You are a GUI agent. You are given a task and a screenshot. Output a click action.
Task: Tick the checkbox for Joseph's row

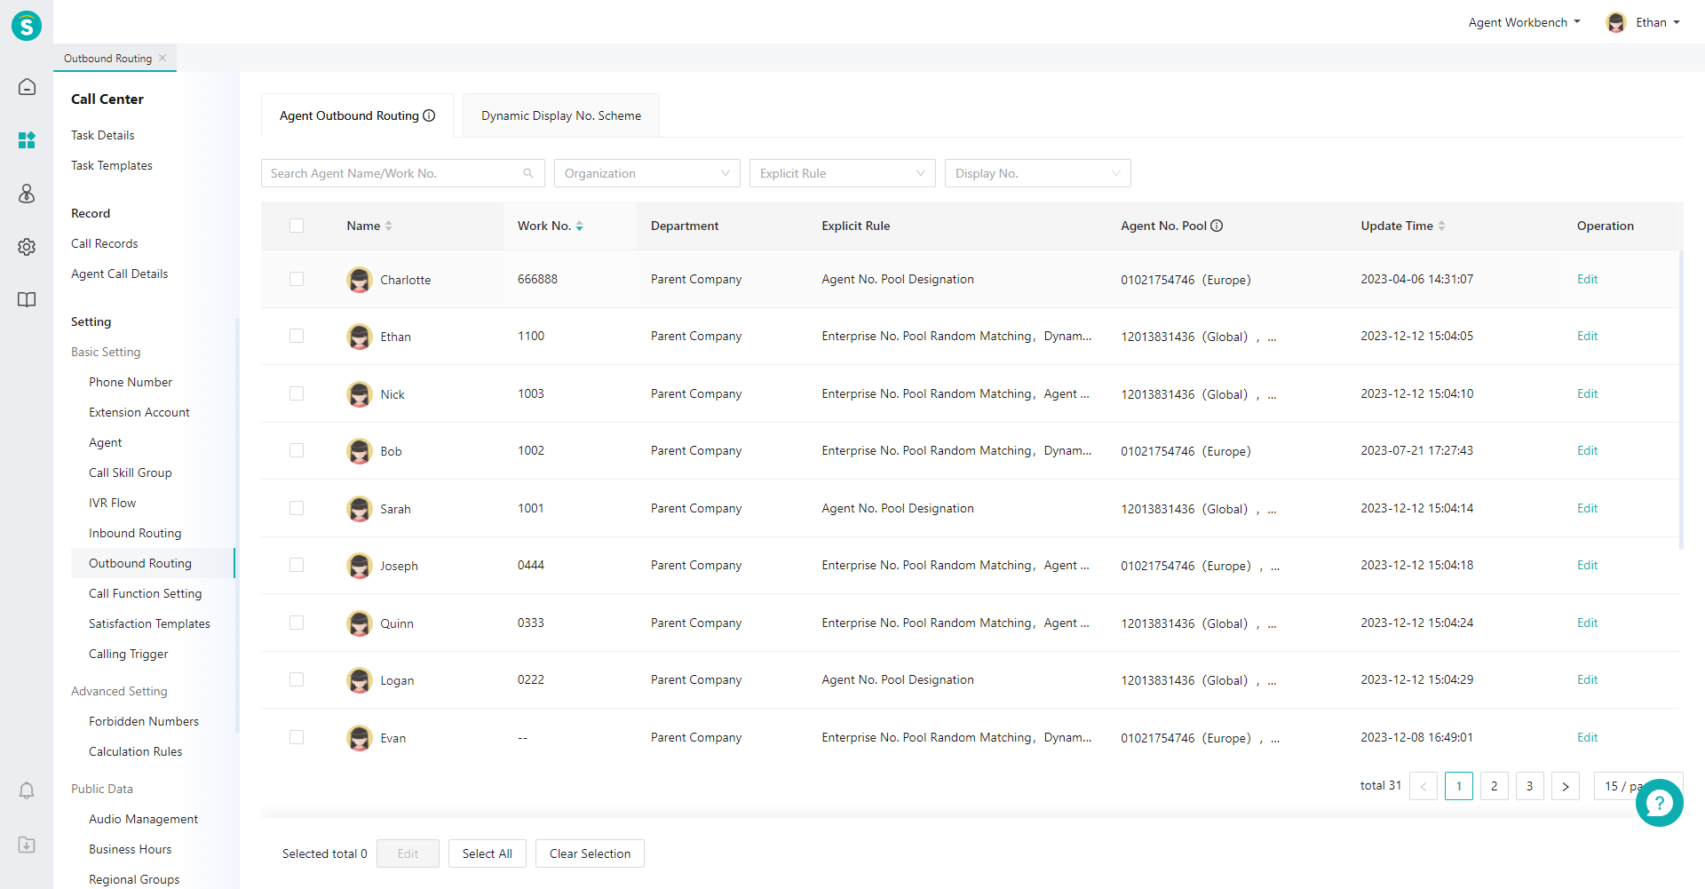[x=297, y=565]
